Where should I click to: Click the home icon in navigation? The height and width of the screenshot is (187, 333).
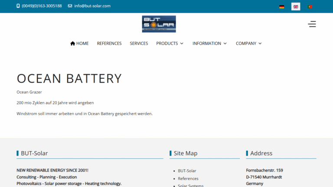click(x=72, y=43)
